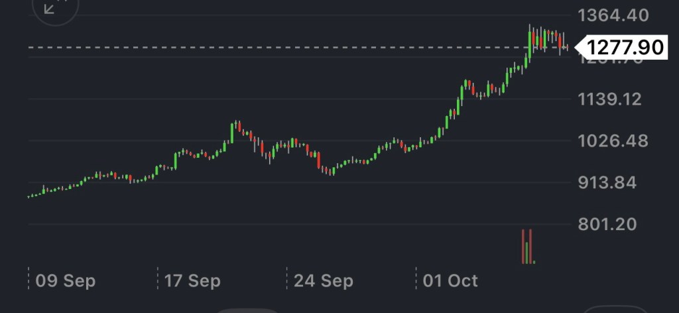Click the candle peak between 17 and 24 Sep
The image size is (679, 313).
pyautogui.click(x=237, y=125)
